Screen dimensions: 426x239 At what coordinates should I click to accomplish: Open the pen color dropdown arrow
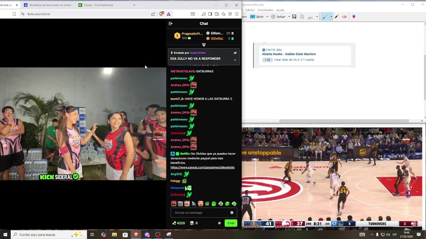[331, 17]
